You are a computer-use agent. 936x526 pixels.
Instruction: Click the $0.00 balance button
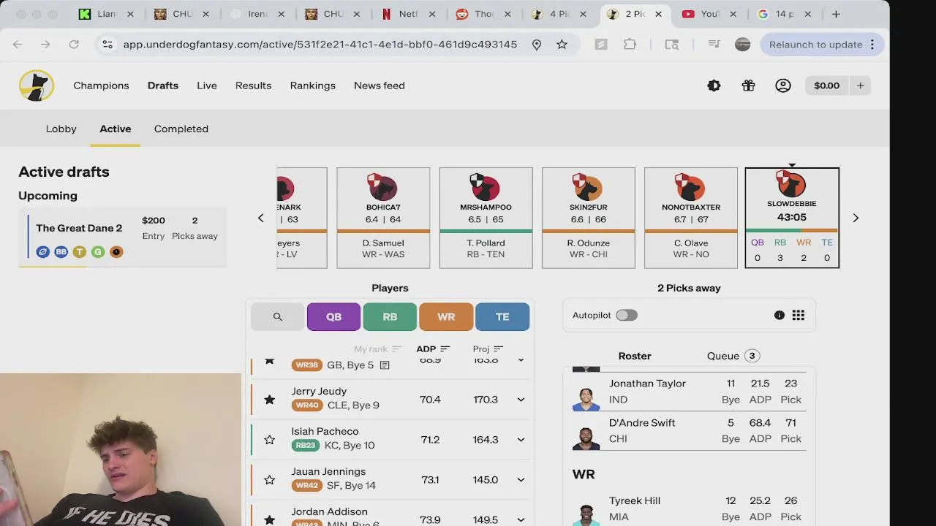point(826,85)
